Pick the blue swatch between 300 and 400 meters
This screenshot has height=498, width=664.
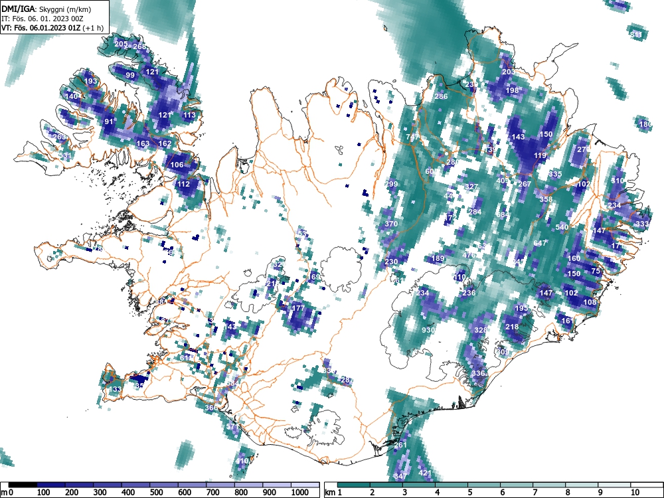click(x=108, y=485)
